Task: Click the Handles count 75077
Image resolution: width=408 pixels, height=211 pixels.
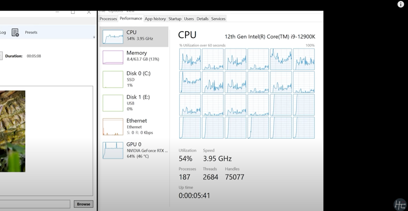Action: 235,177
